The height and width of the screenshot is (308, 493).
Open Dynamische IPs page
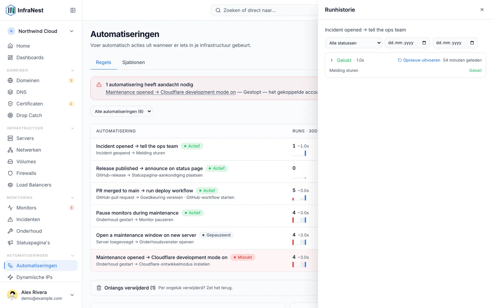(41, 277)
